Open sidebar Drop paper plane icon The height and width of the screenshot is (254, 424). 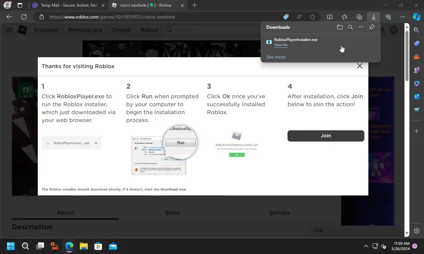(x=417, y=110)
